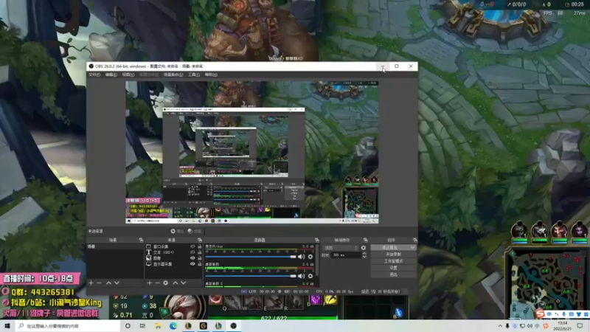Toggle lock on 图像 source
The width and height of the screenshot is (590, 332).
199,258
